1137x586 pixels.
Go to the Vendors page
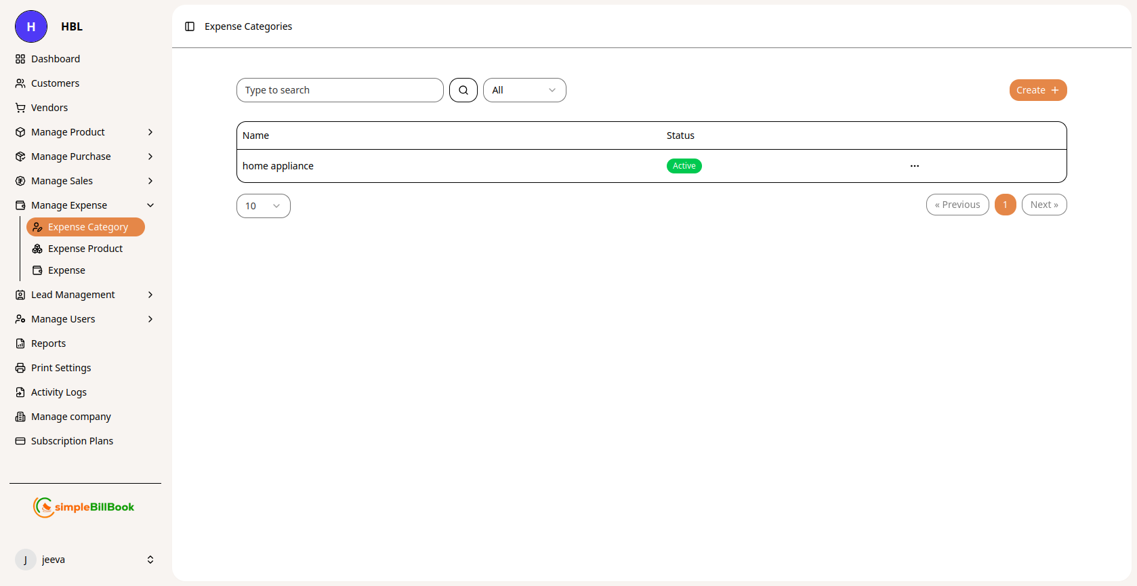coord(49,108)
